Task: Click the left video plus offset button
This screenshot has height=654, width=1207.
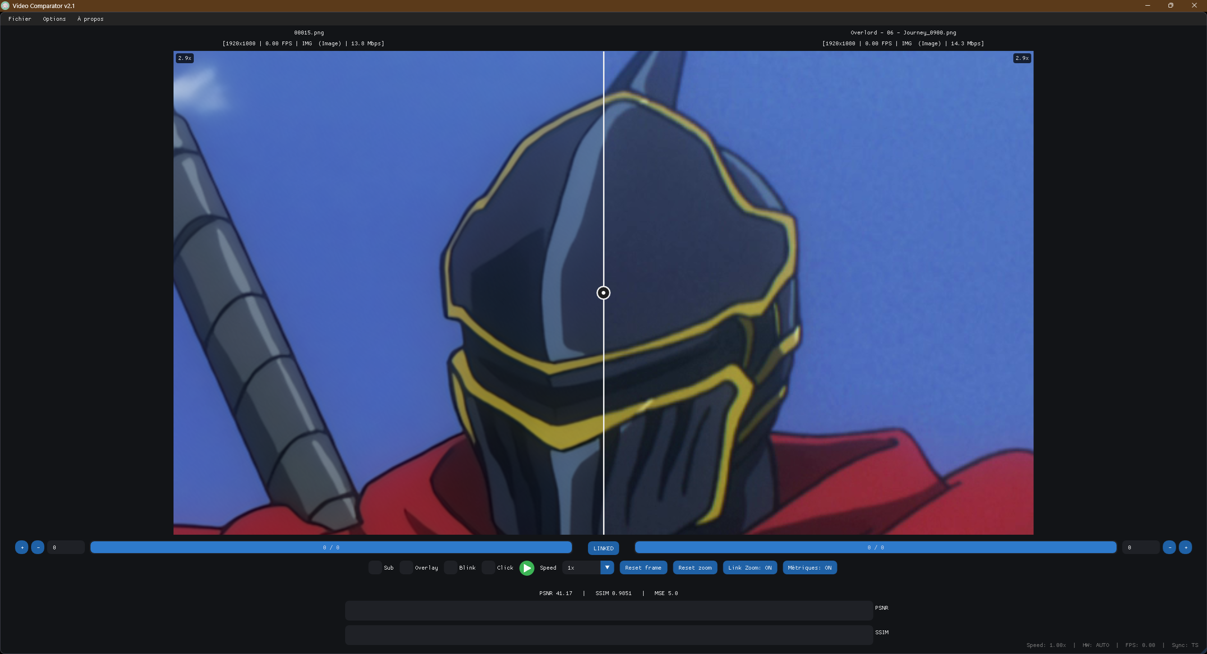Action: click(x=22, y=547)
